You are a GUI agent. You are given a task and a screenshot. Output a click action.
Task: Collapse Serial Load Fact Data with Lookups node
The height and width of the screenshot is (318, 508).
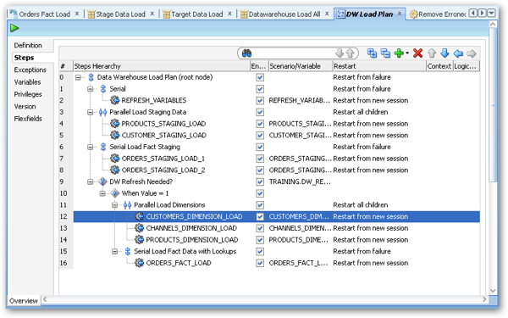click(114, 252)
